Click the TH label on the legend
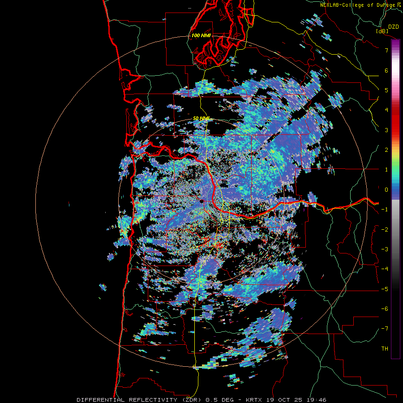Viewport: 403px width, 403px height. coord(385,349)
